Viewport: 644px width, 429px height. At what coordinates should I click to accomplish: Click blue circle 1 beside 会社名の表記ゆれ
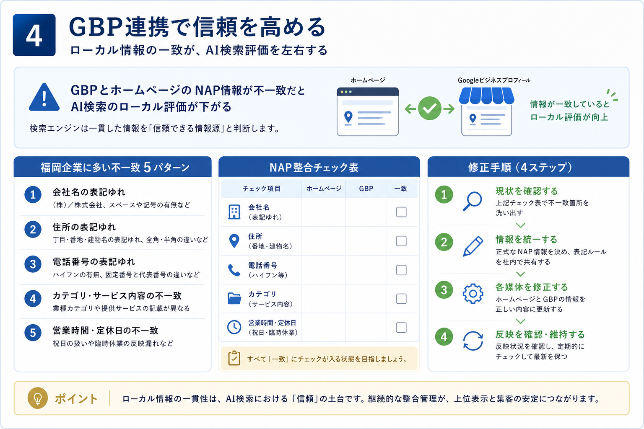coord(33,195)
